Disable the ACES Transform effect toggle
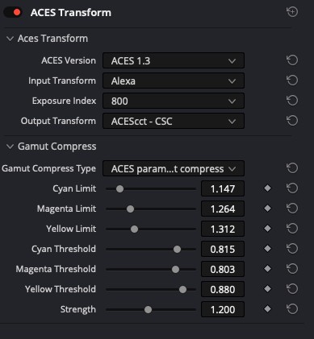 coord(13,12)
